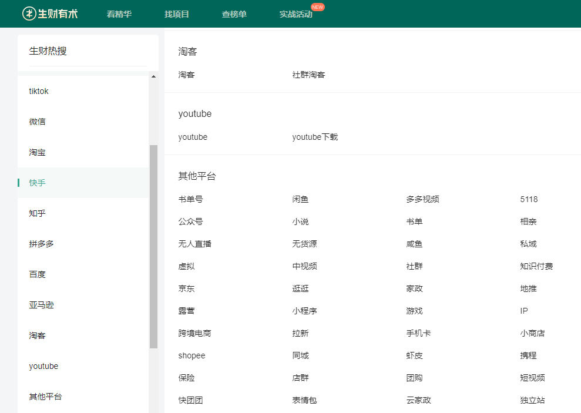Select 淘宝 in the sidebar
Viewport: 581px width, 413px height.
[83, 152]
